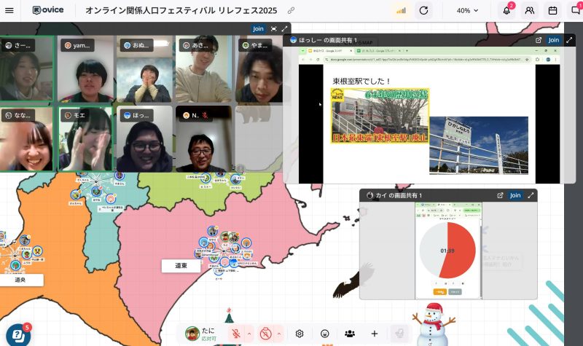This screenshot has width=583, height=346.
Task: Join カイ's screen share
Action: 515,195
